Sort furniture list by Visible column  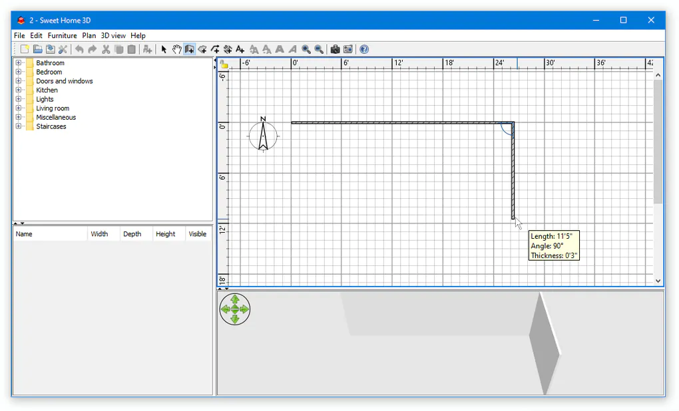pos(198,234)
